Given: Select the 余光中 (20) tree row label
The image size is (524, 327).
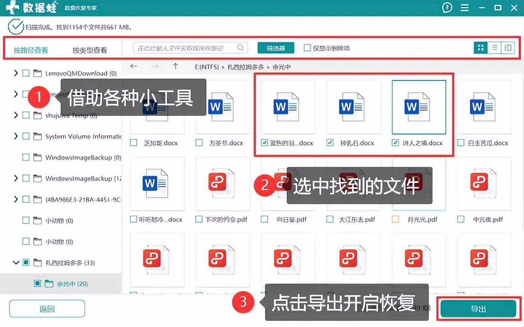Looking at the screenshot, I should point(73,284).
